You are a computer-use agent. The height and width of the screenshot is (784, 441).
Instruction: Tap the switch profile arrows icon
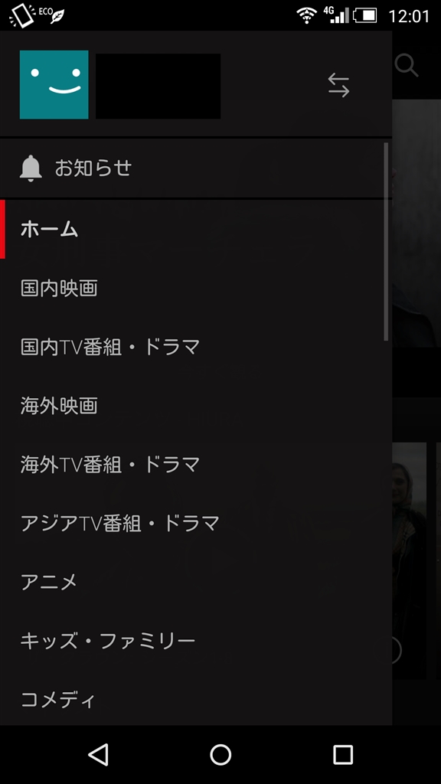pos(338,85)
